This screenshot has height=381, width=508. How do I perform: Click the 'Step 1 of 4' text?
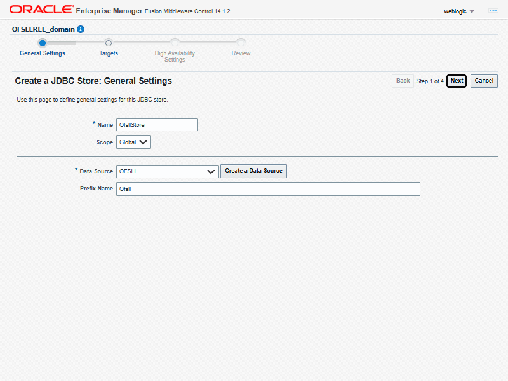[x=430, y=81]
